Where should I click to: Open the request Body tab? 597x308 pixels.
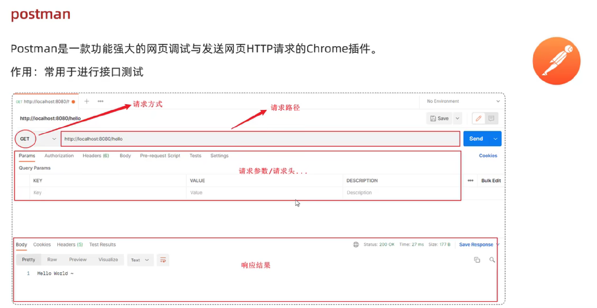click(125, 156)
